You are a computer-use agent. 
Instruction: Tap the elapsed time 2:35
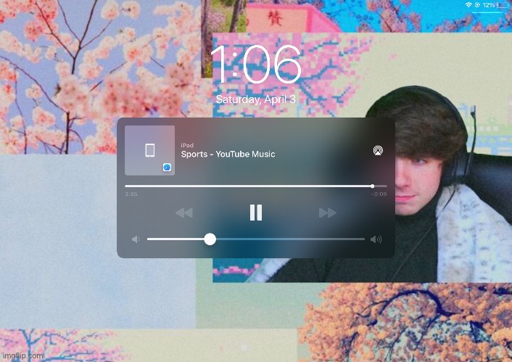(131, 194)
